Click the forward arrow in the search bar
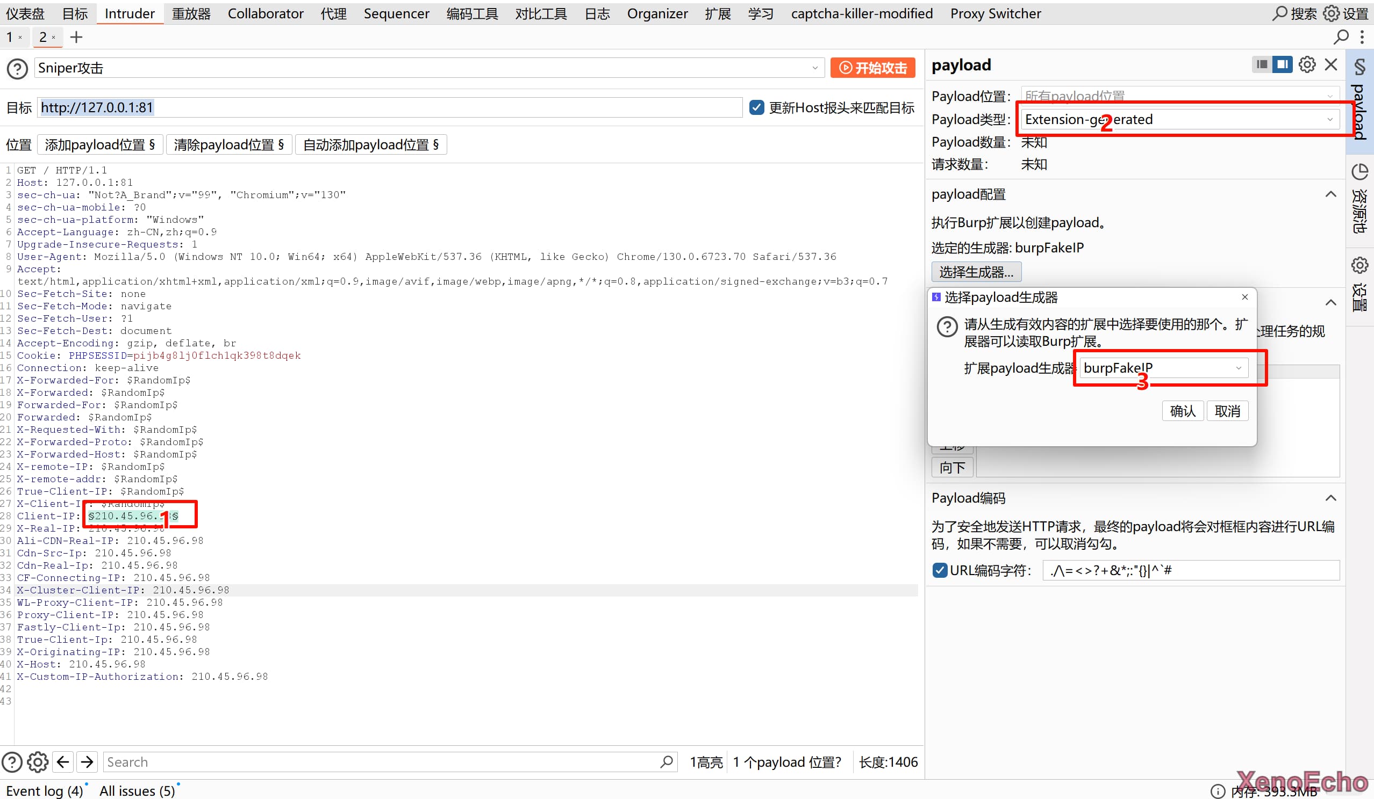Screen dimensions: 1374x799 point(87,761)
